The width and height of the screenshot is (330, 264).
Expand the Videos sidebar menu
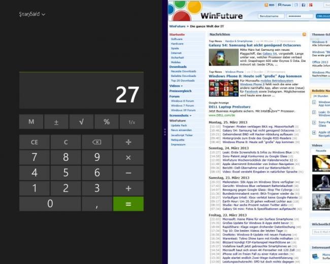pyautogui.click(x=176, y=86)
